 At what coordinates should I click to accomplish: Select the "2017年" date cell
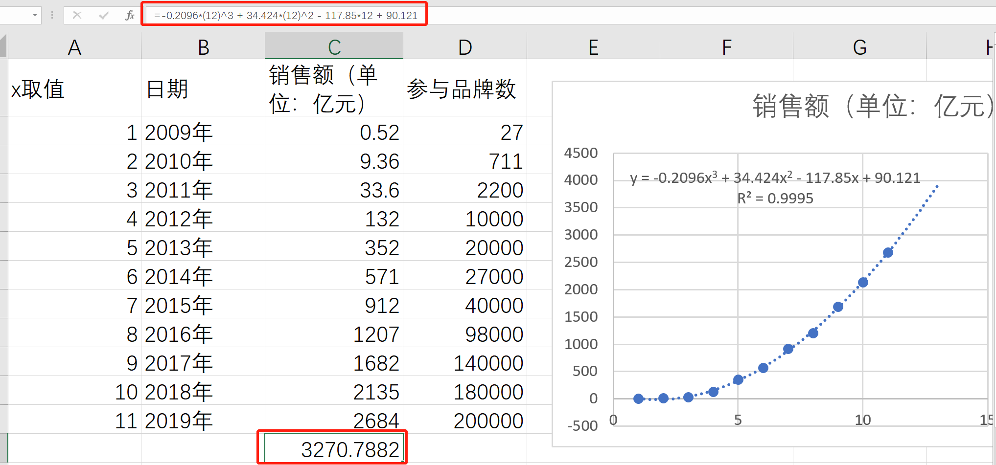[x=203, y=362]
